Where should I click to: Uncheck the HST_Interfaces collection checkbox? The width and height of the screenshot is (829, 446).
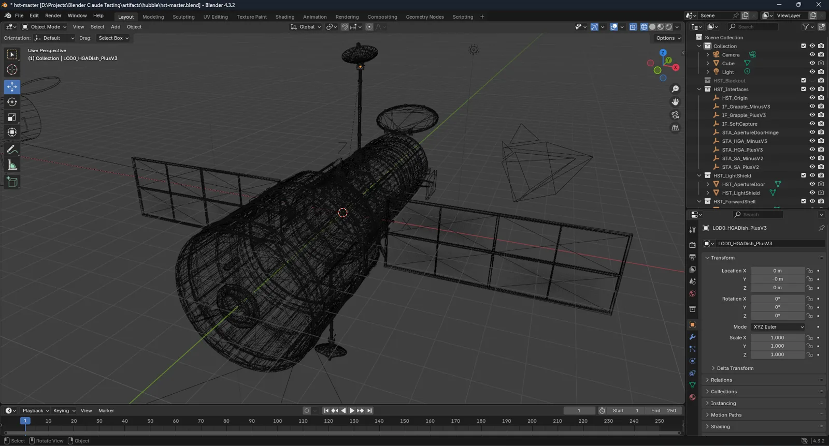pos(804,89)
